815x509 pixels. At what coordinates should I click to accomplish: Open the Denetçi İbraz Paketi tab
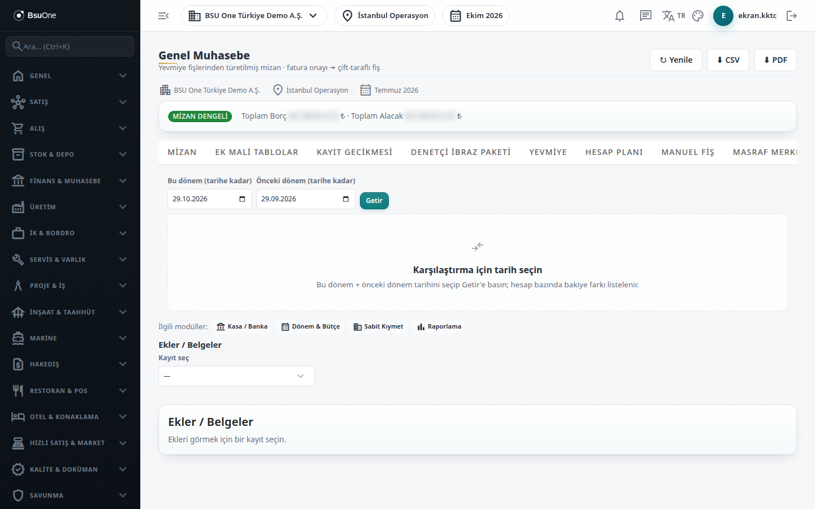[461, 152]
